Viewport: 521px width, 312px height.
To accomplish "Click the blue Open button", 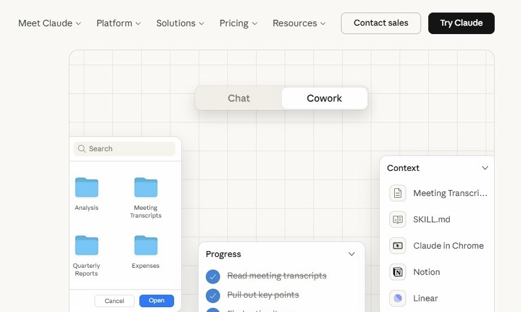I will click(x=157, y=301).
